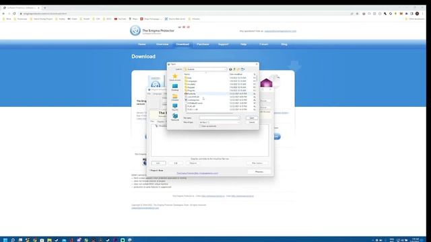Select the Languages folder in file list

[x=192, y=81]
